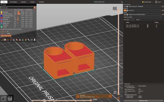Viewport: 164px width, 102px height.
Task: Open the Filament preset dropdown Prusa PLA
Action: [143, 10]
